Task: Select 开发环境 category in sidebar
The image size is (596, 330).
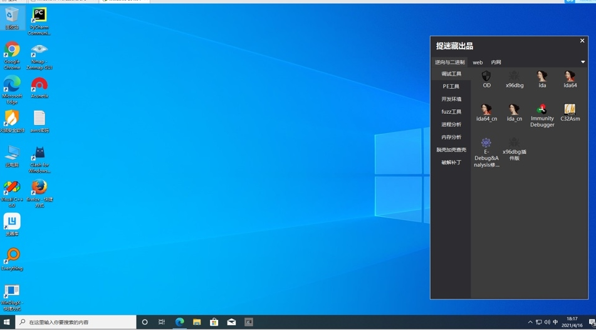Action: 451,99
